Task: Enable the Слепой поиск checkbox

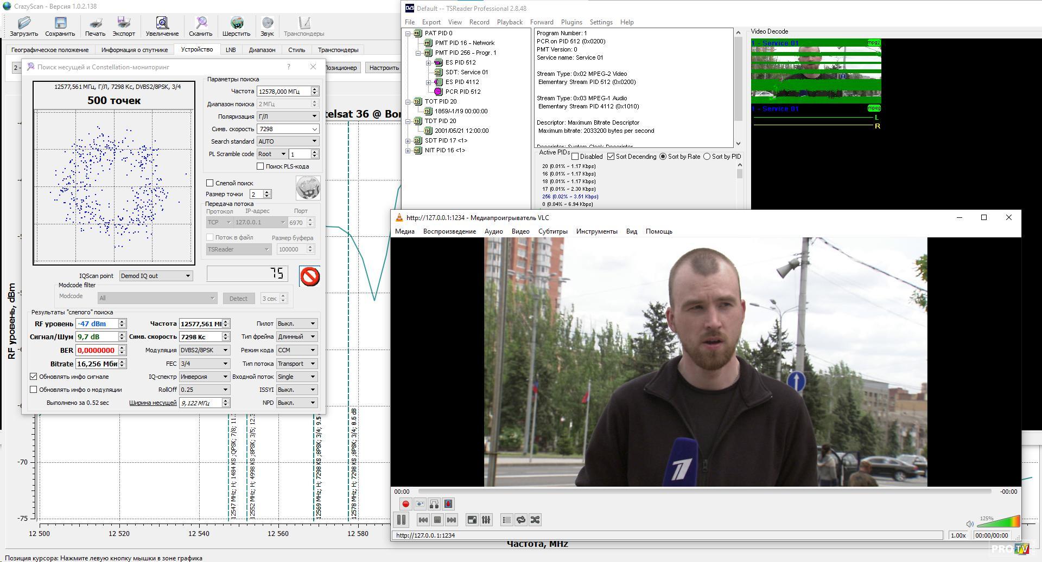Action: point(210,183)
